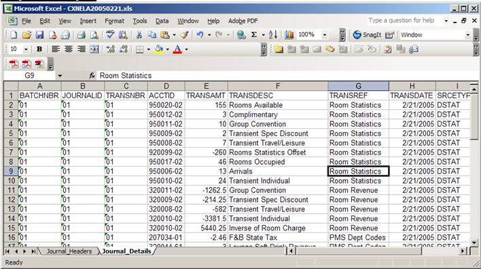Click the Format Painter brush icon
Viewport: 481px width, 269px height.
coord(184,35)
